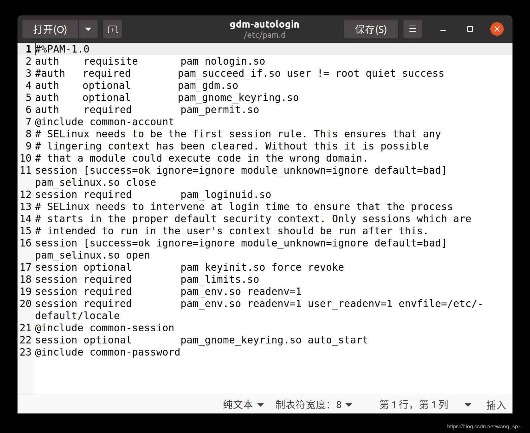Click the @include common-password line
The image size is (530, 433).
[x=108, y=352]
